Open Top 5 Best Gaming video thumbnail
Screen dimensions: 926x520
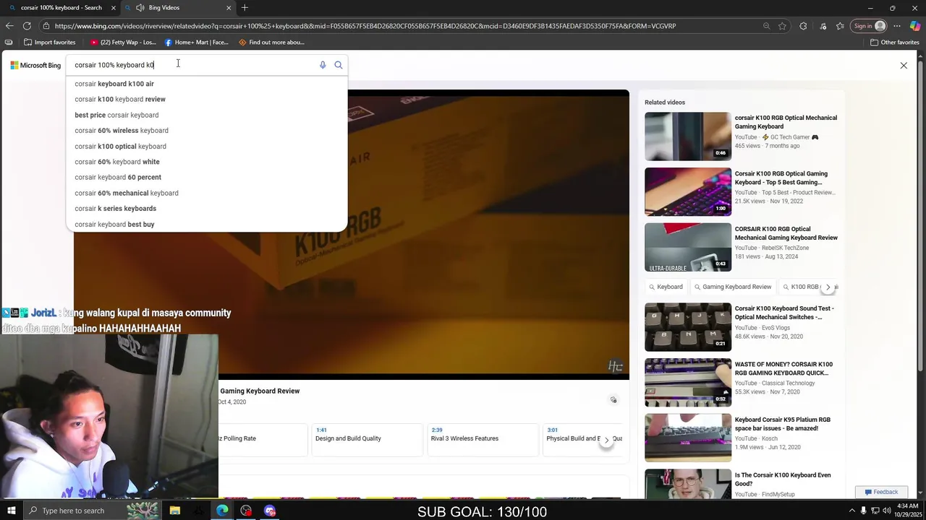(688, 192)
